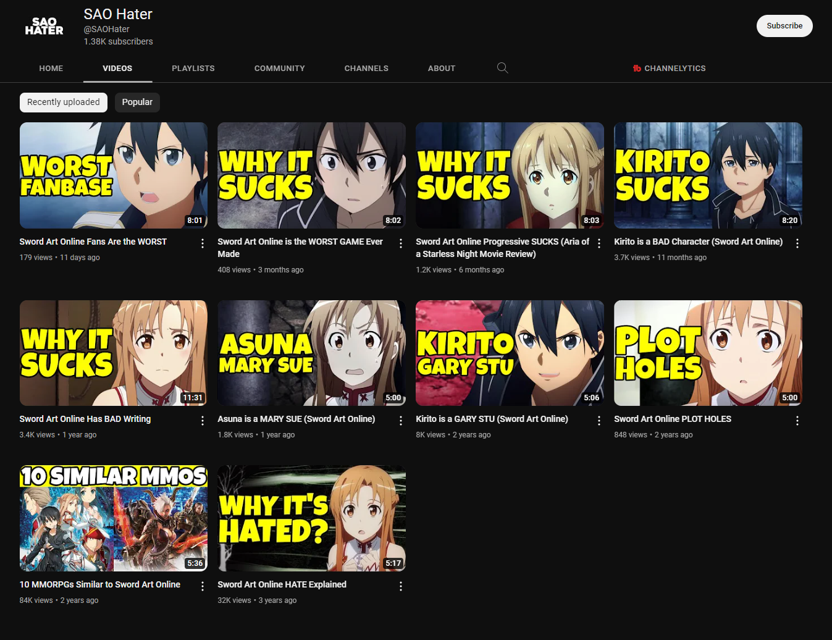Image resolution: width=832 pixels, height=640 pixels.
Task: Click the @SAOHater handle text
Action: coord(107,29)
